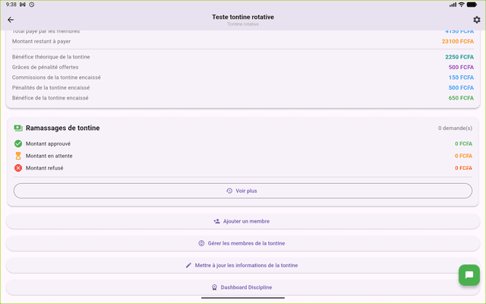
Task: Click the blue 500 FCFA penalties value
Action: [461, 87]
